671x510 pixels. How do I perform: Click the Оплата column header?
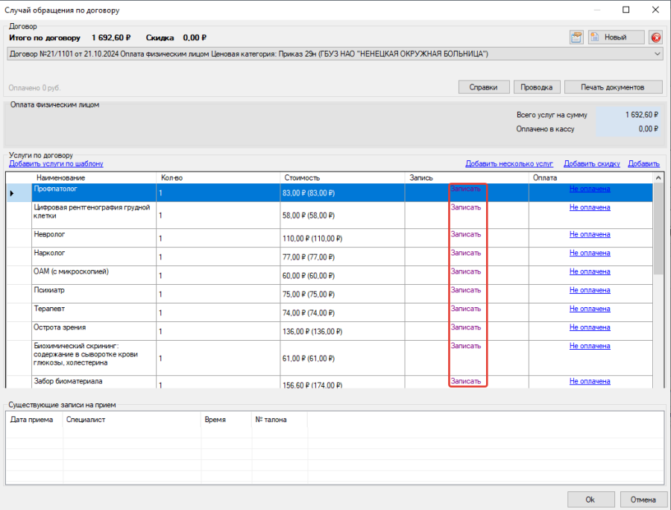tap(591, 177)
